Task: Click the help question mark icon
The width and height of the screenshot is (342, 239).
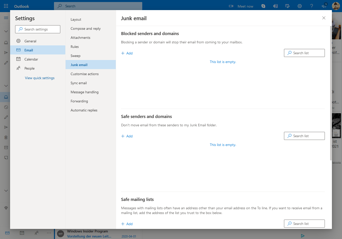Action: click(312, 6)
